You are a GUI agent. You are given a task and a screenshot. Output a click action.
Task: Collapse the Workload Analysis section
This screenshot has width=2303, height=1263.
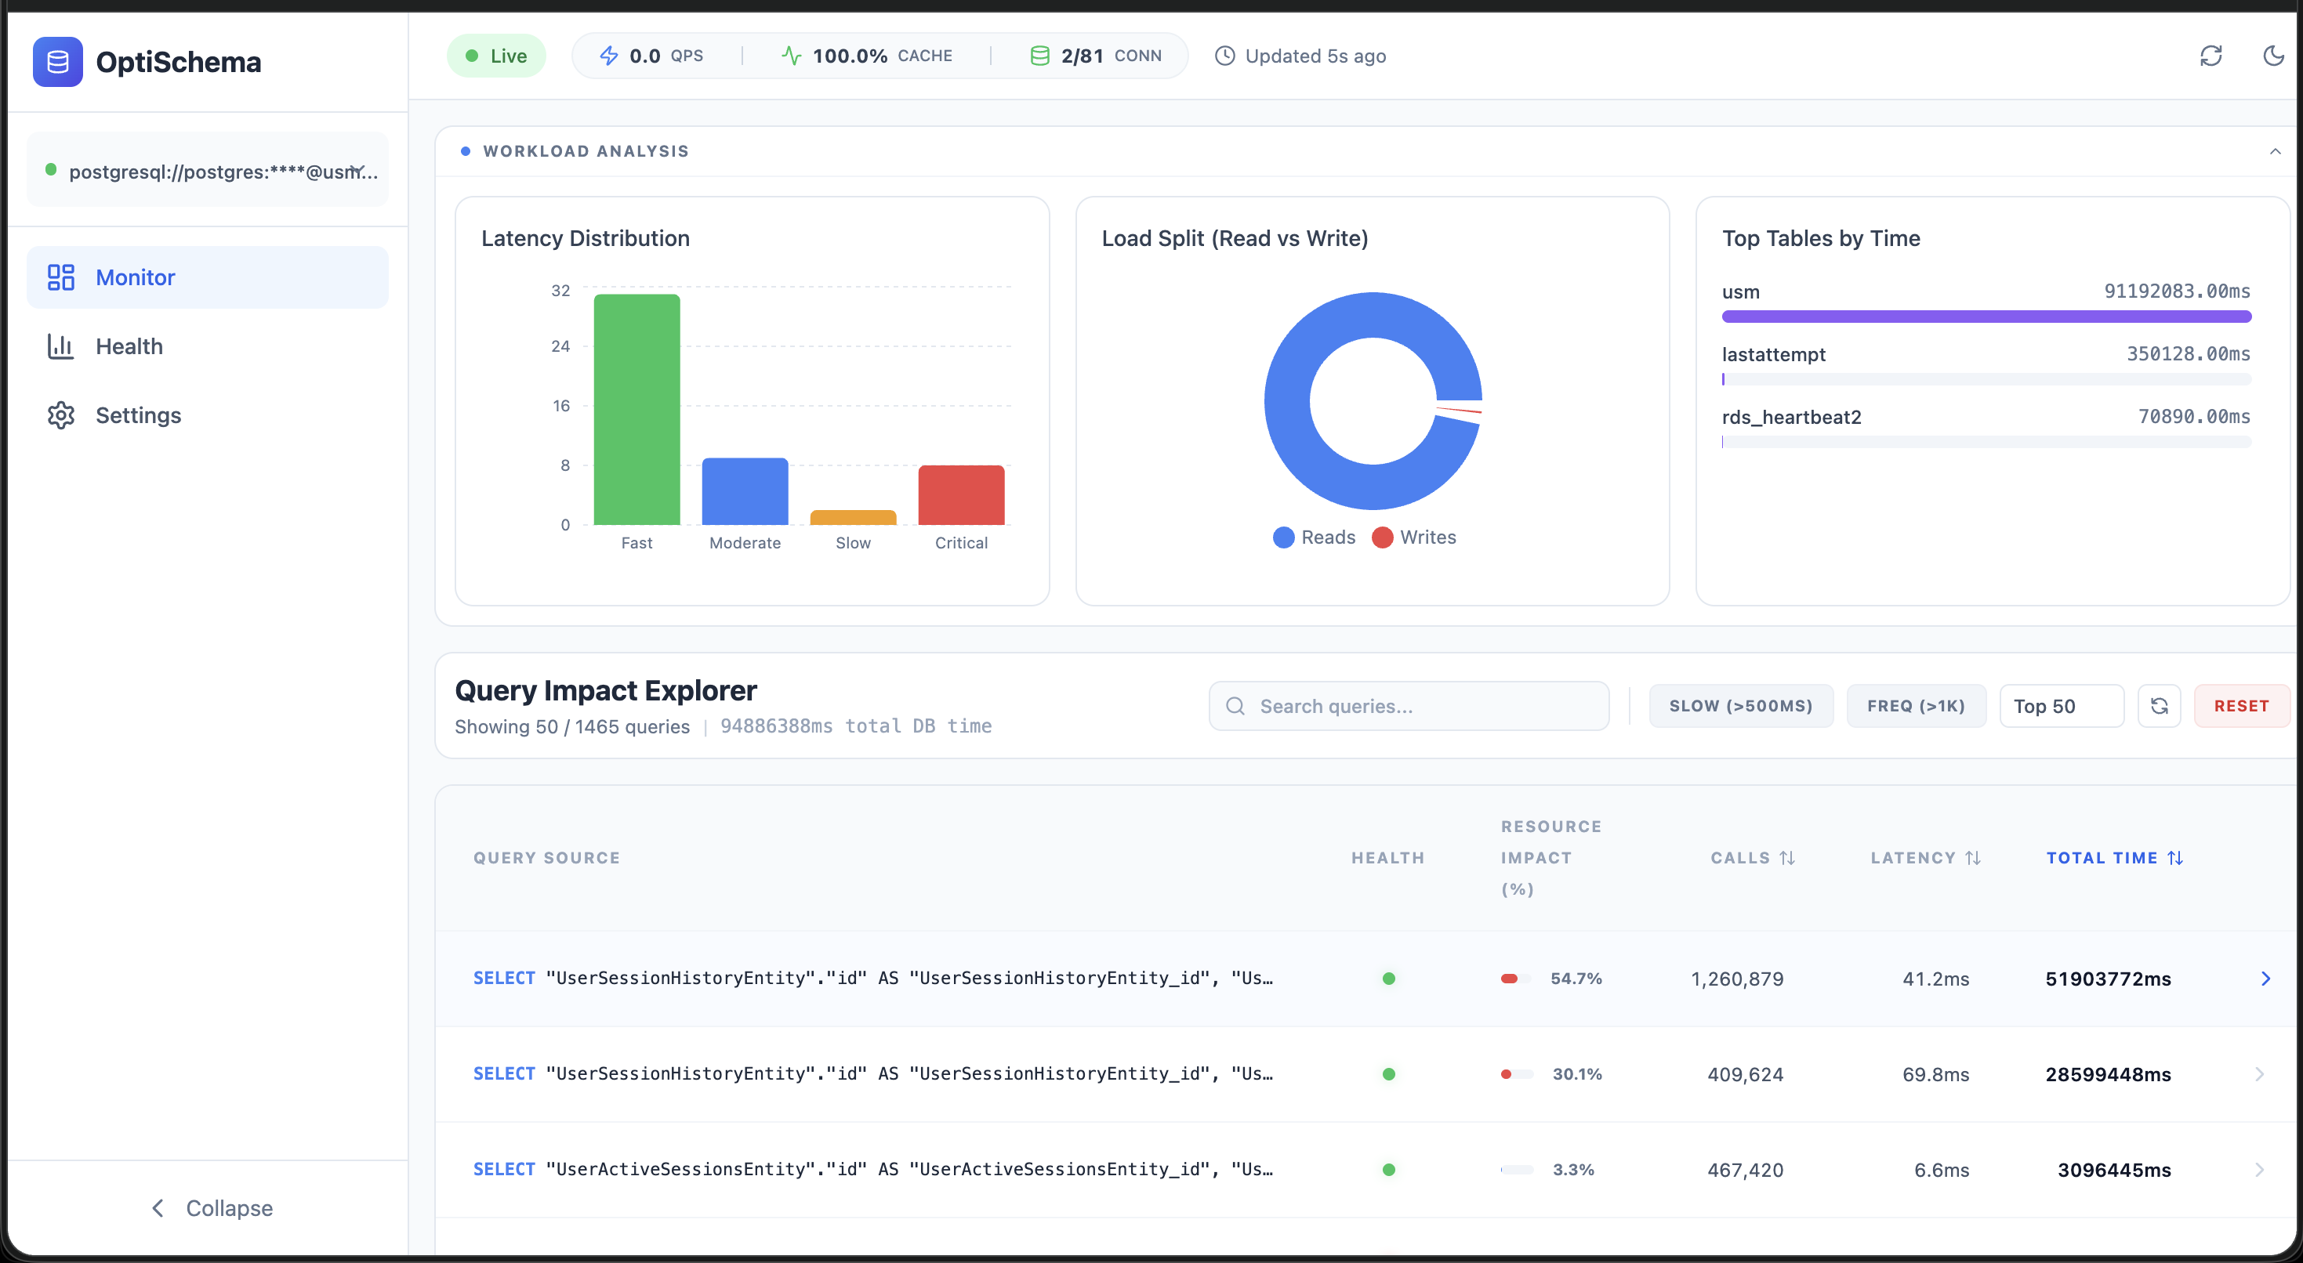(x=2275, y=151)
